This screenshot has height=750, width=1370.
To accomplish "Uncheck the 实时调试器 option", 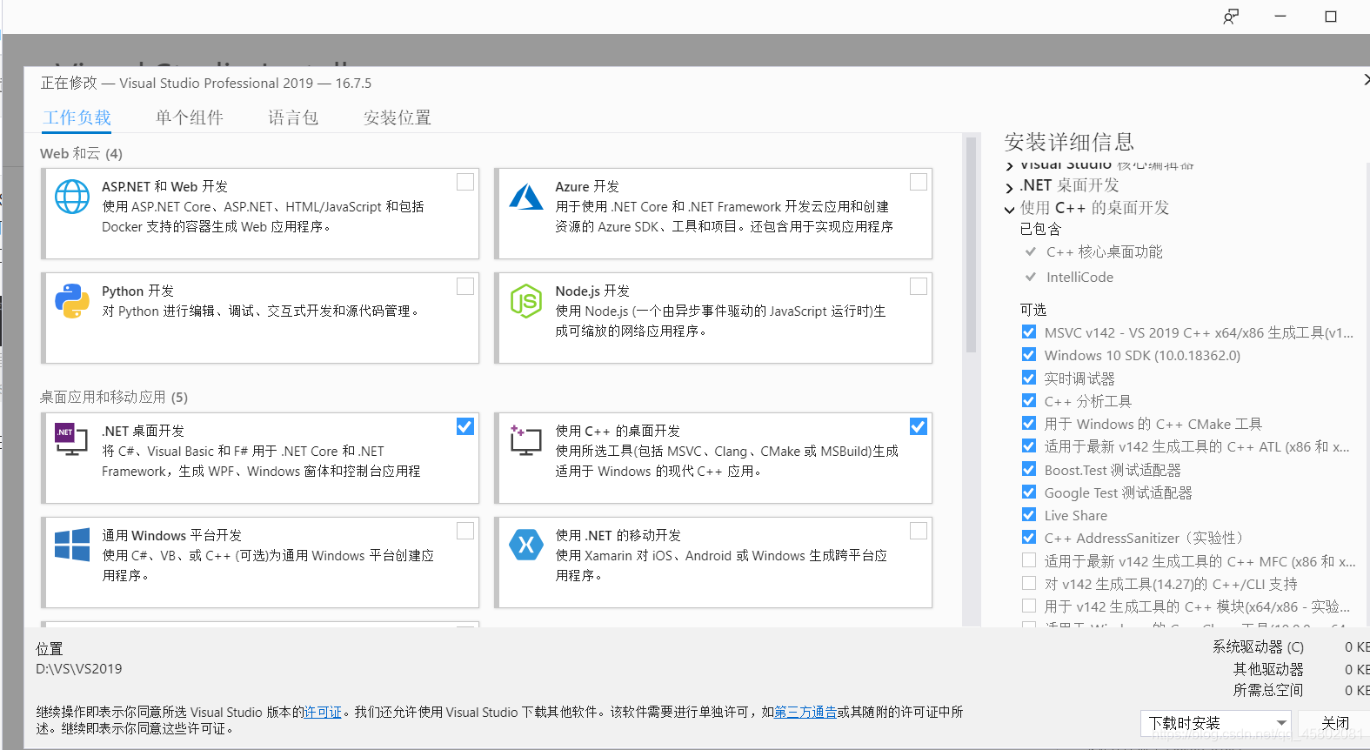I will tap(1029, 378).
